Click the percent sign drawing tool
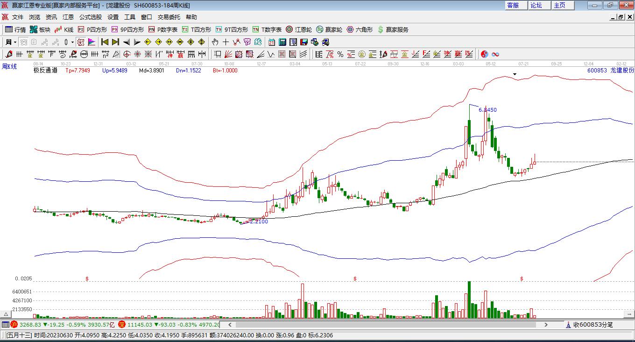This screenshot has height=342, width=635. point(340,54)
